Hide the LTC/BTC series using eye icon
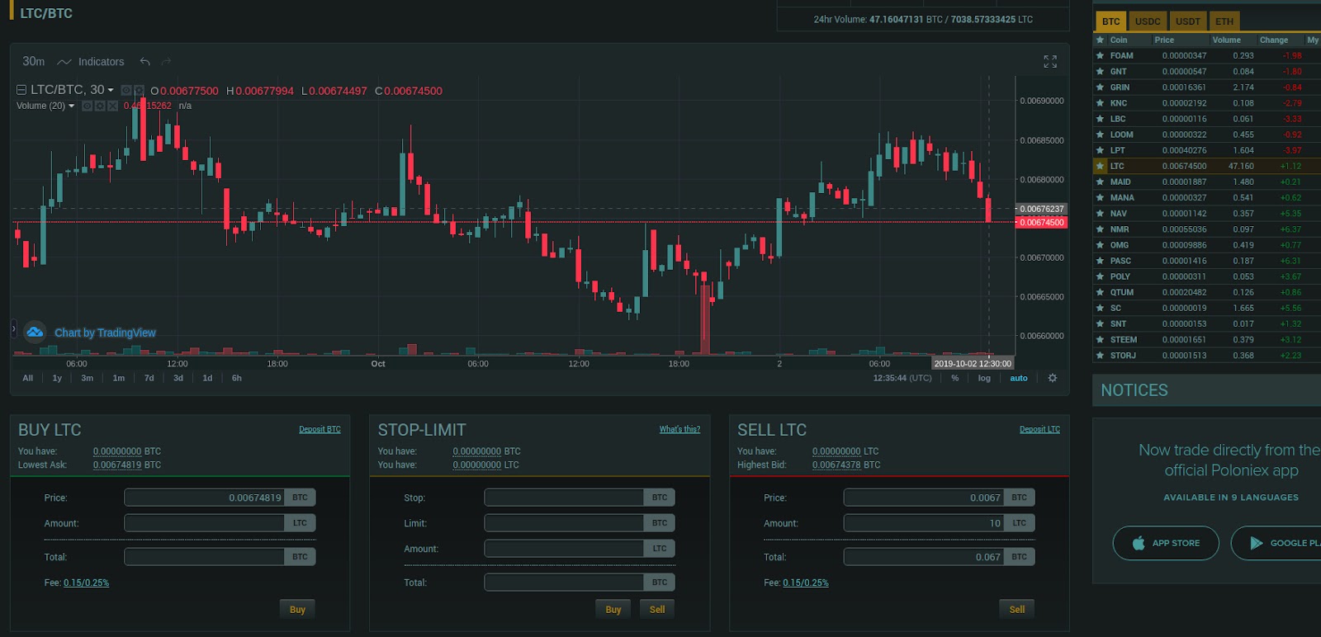1321x637 pixels. pos(126,90)
